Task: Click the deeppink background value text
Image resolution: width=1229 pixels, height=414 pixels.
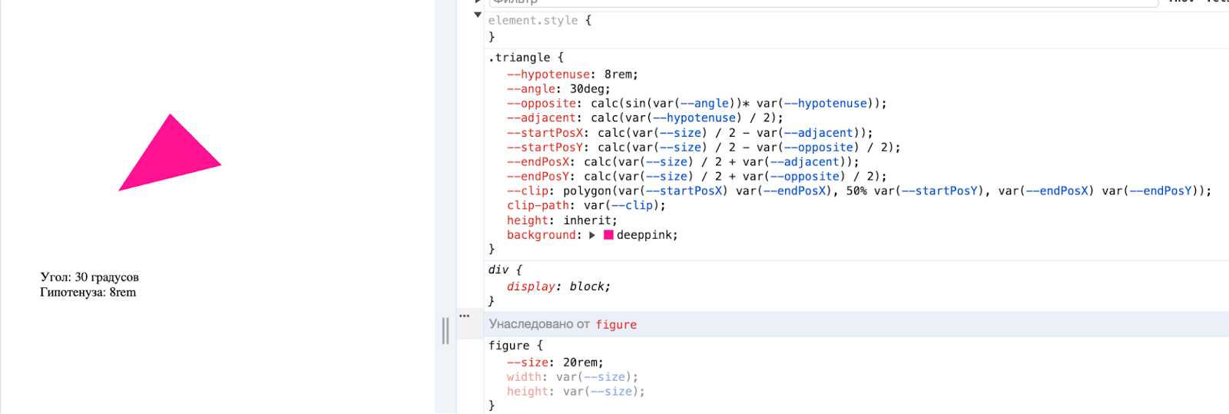Action: point(645,235)
